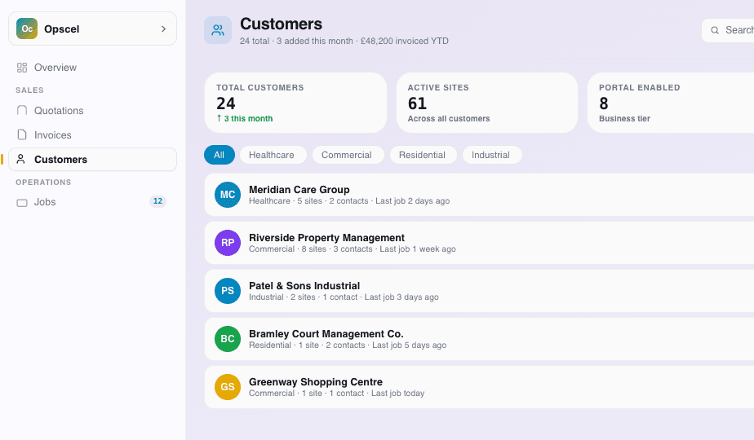Click the Customers person icon in sidebar

point(20,159)
